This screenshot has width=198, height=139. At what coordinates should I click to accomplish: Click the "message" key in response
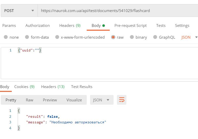36,122
